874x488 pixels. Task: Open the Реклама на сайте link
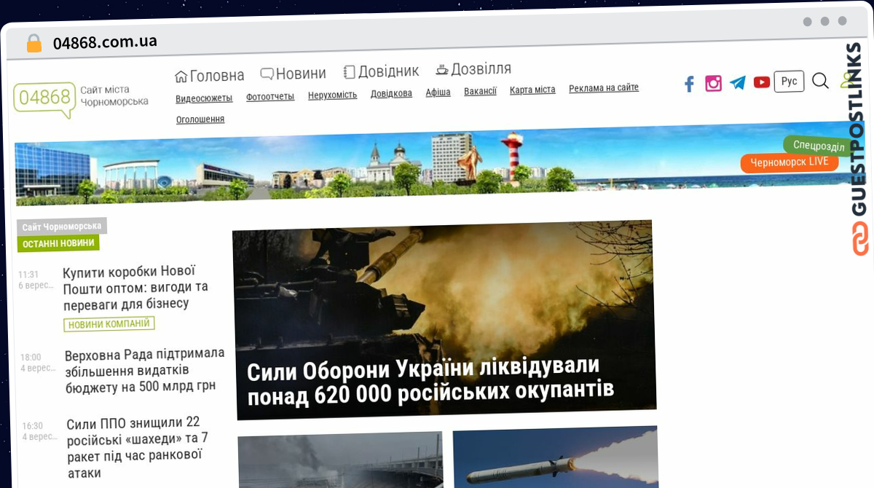(604, 87)
